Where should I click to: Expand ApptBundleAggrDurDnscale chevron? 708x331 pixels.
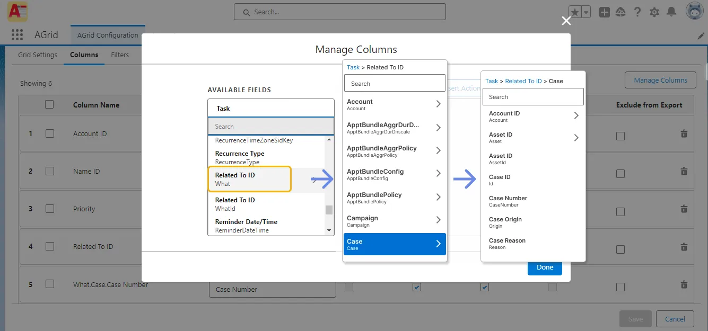click(439, 128)
